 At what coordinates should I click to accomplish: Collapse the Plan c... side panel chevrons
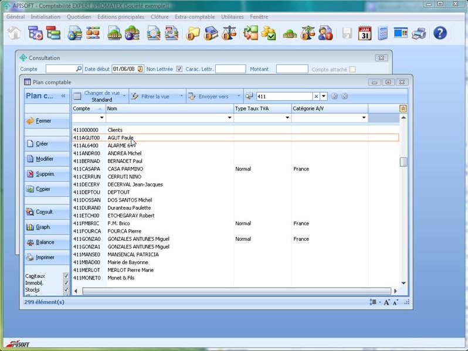coord(63,96)
